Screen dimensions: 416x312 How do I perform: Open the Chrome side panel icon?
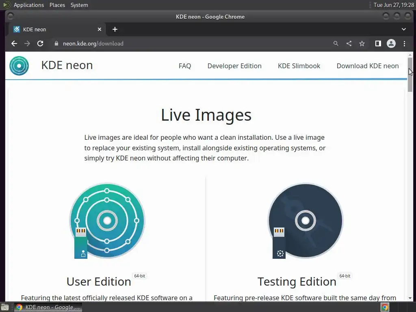[378, 43]
